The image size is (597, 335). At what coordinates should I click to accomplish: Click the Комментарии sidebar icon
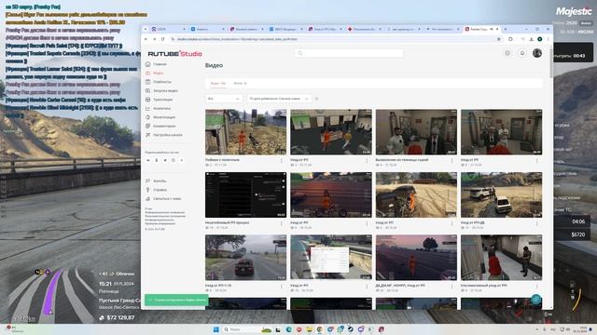[x=148, y=126]
